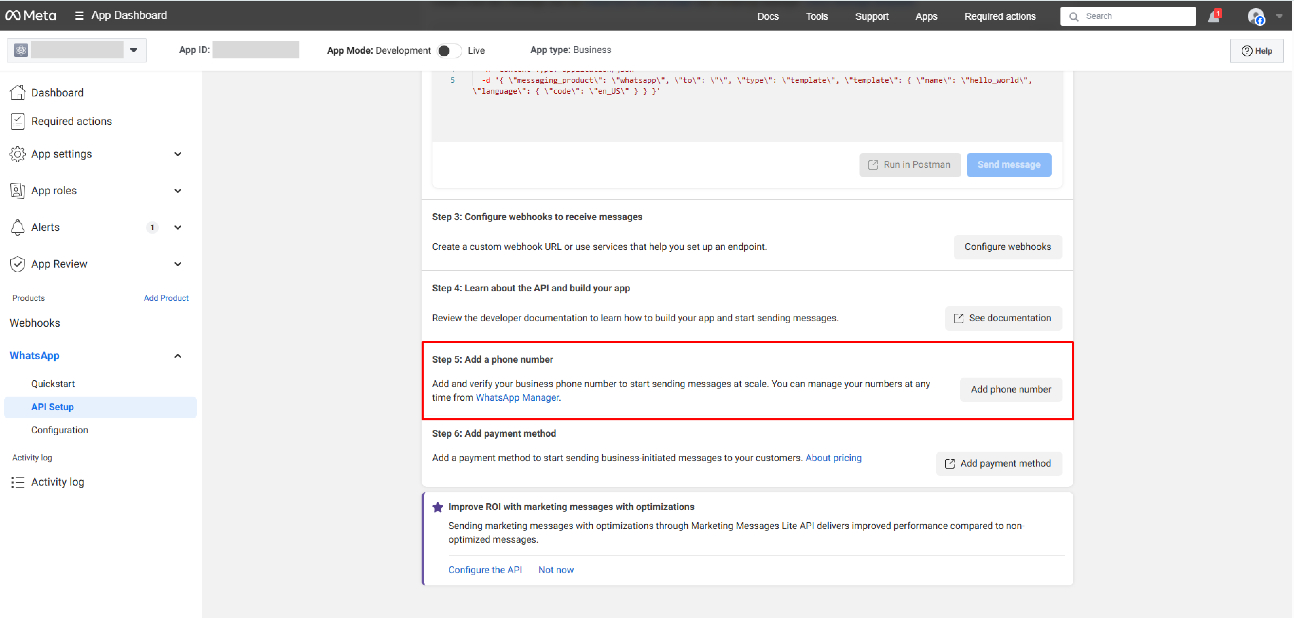Expand the App roles section
1294x618 pixels.
tap(178, 190)
